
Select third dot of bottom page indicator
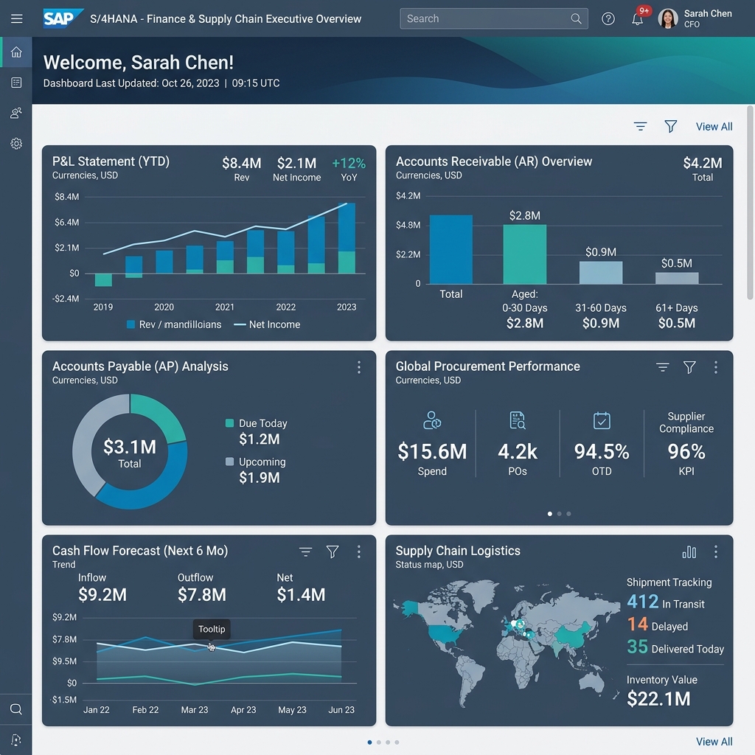[388, 742]
